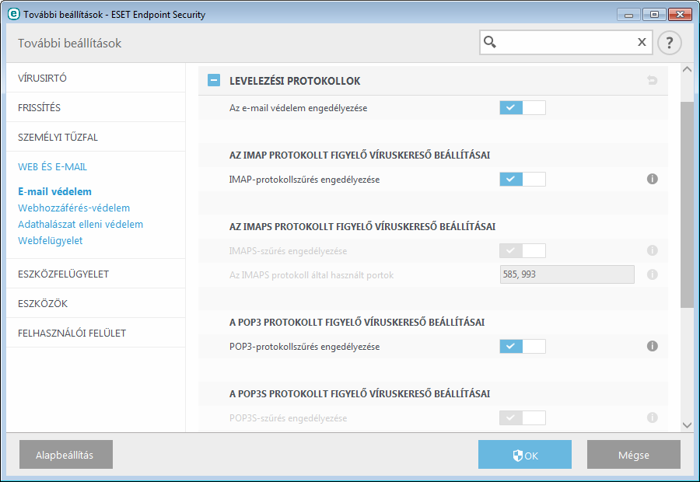
Task: Open Adathalászat elleni védelem subsection
Action: [80, 224]
